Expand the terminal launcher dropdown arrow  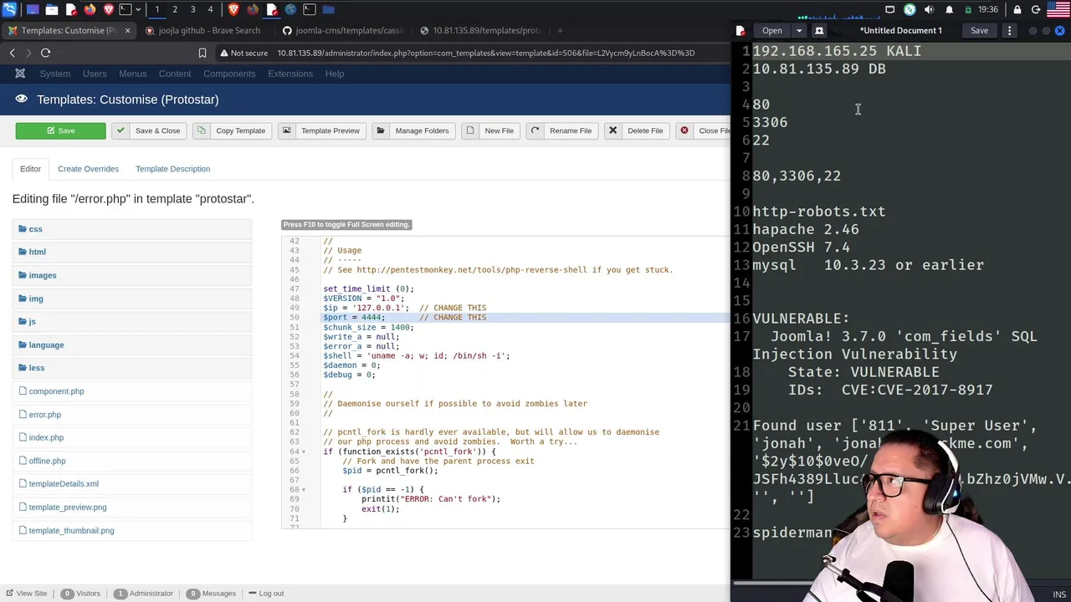click(x=138, y=9)
